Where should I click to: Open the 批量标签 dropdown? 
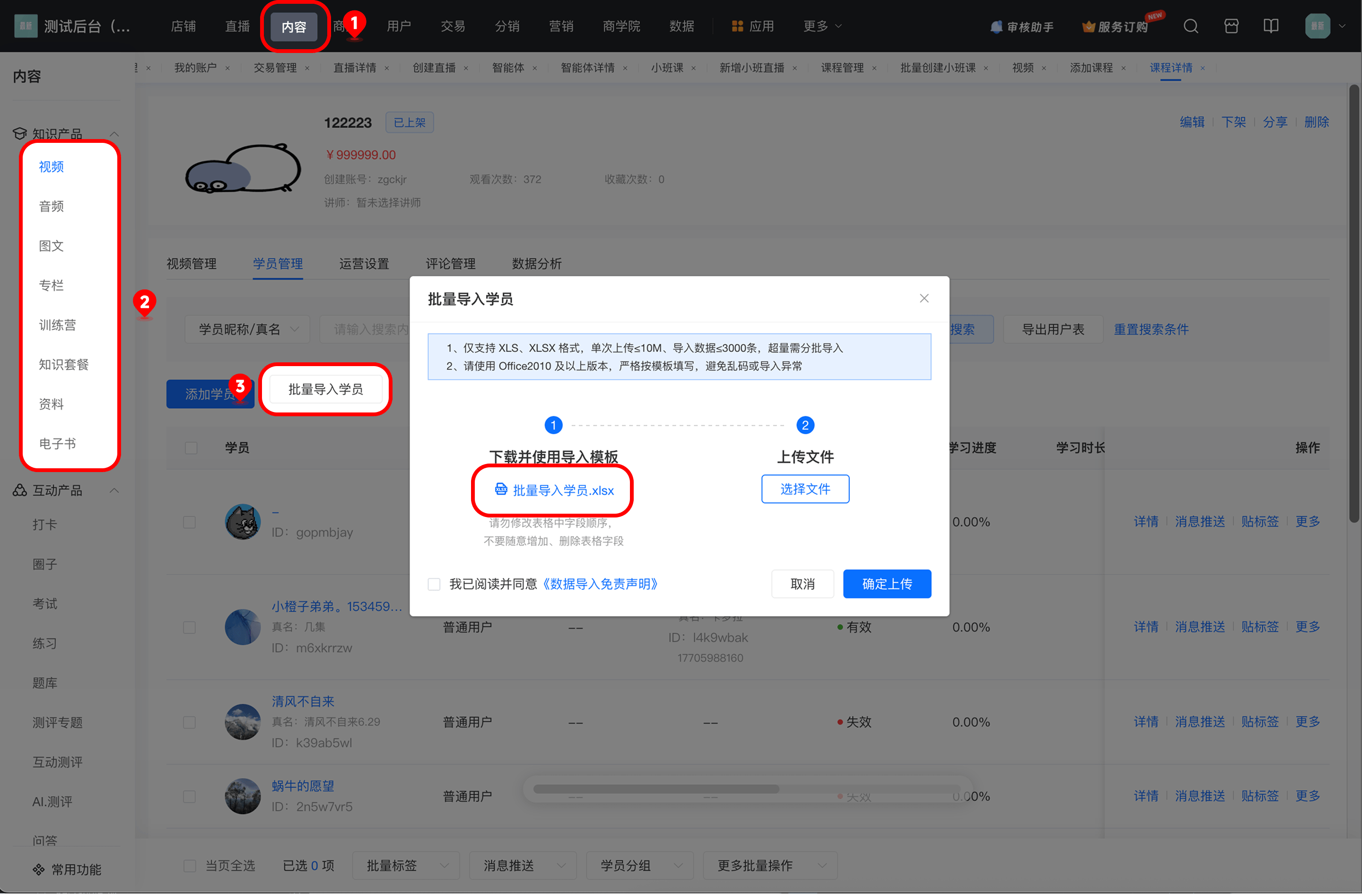pyautogui.click(x=406, y=866)
